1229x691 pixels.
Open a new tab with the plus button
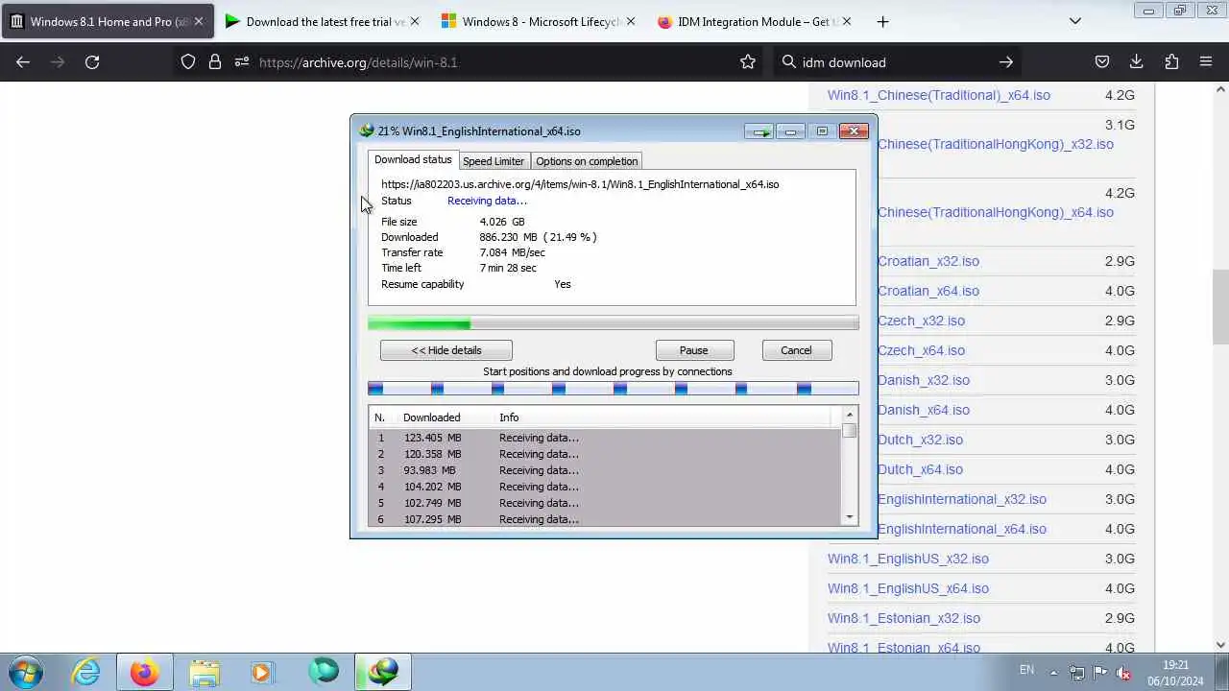pos(882,21)
